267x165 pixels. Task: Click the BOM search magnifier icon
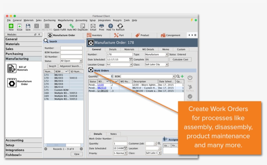178,76
